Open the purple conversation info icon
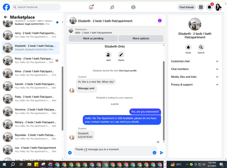 [x=160, y=20]
